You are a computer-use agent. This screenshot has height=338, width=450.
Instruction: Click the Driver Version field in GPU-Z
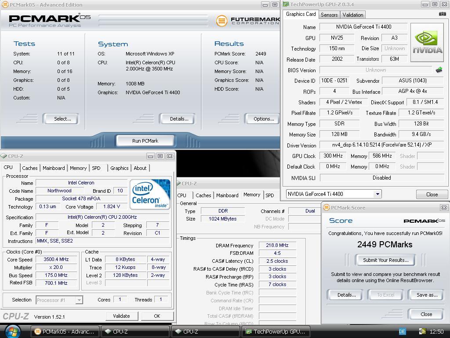382,145
